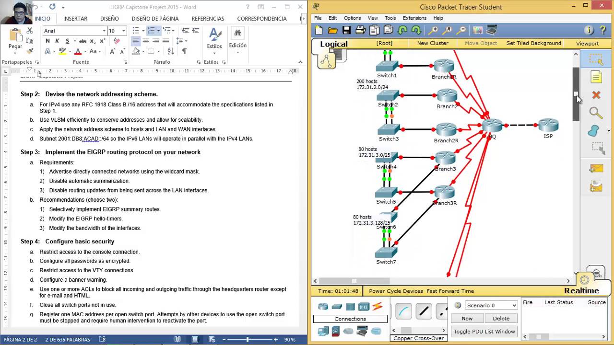This screenshot has width=614, height=345.
Task: Save the Packet Tracer topology
Action: click(346, 30)
